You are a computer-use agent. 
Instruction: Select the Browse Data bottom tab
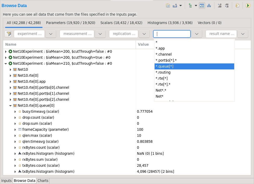(x=24, y=181)
